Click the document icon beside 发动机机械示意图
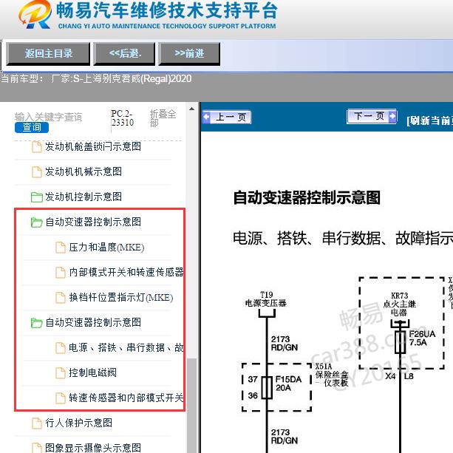Screen dimensions: 453x453 tap(37, 172)
